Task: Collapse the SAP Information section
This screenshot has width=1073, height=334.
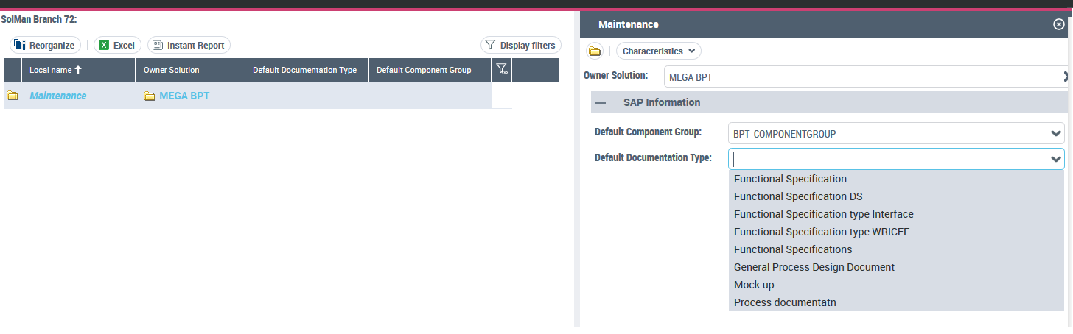Action: 601,103
